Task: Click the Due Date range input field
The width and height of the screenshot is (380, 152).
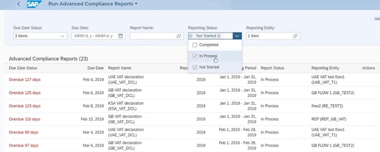Action: pos(95,36)
